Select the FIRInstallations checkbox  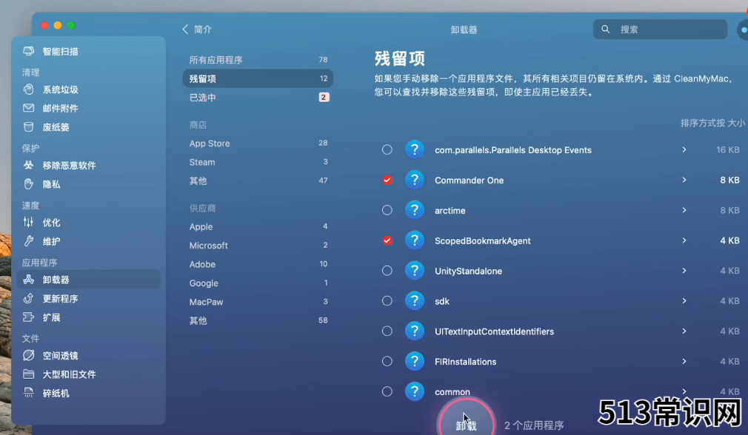point(387,361)
